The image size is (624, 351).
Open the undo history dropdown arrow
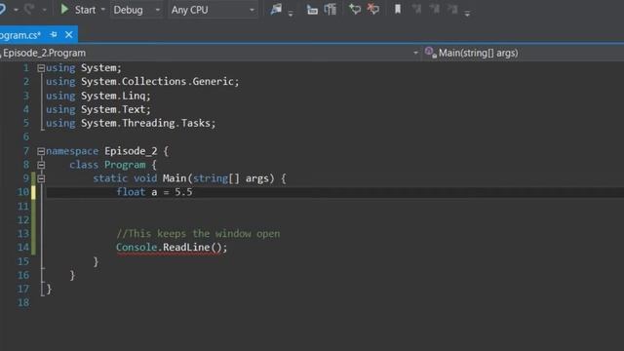coord(16,10)
